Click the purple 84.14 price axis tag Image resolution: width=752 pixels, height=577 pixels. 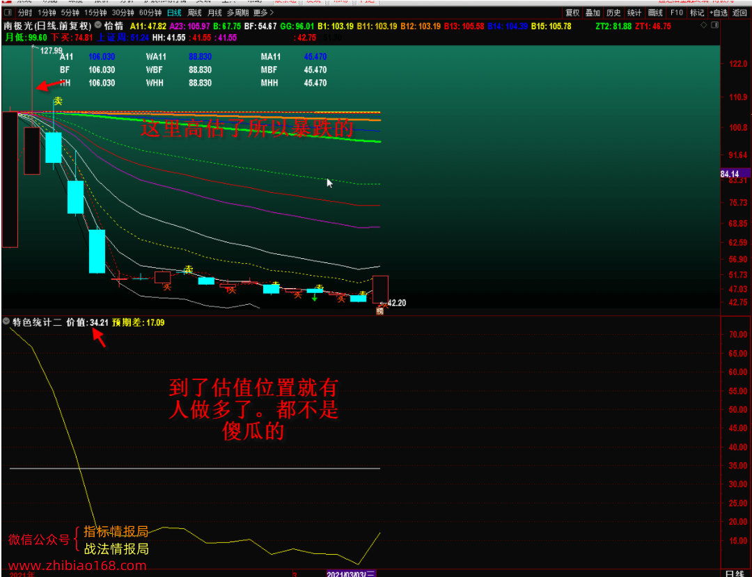[736, 174]
